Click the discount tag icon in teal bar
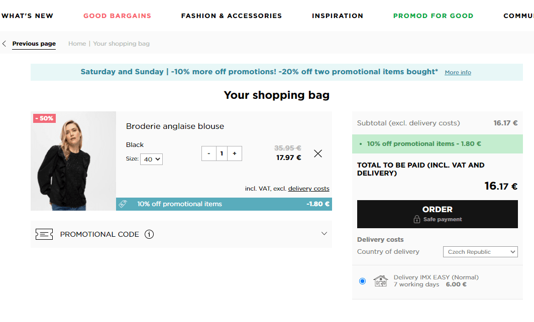The height and width of the screenshot is (322, 534). [x=123, y=204]
